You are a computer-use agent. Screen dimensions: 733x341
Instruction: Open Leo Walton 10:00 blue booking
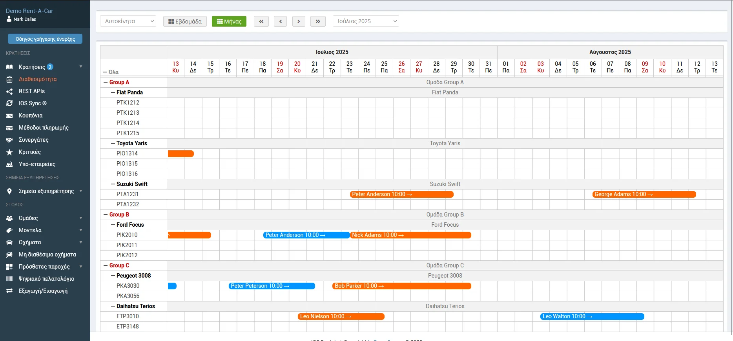[592, 316]
